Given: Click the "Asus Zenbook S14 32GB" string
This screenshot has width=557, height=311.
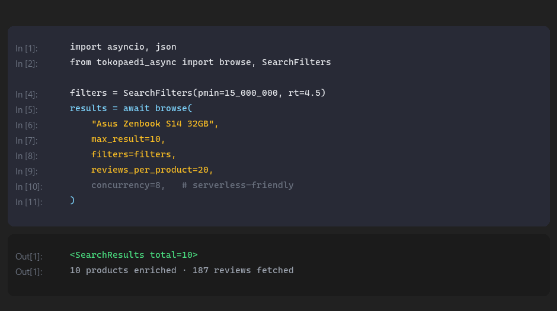Looking at the screenshot, I should point(152,124).
